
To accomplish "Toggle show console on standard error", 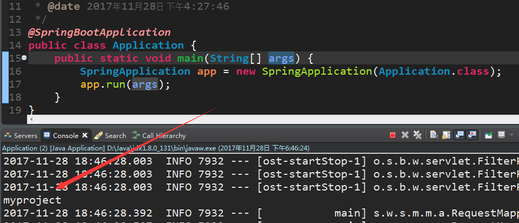I will [x=472, y=135].
